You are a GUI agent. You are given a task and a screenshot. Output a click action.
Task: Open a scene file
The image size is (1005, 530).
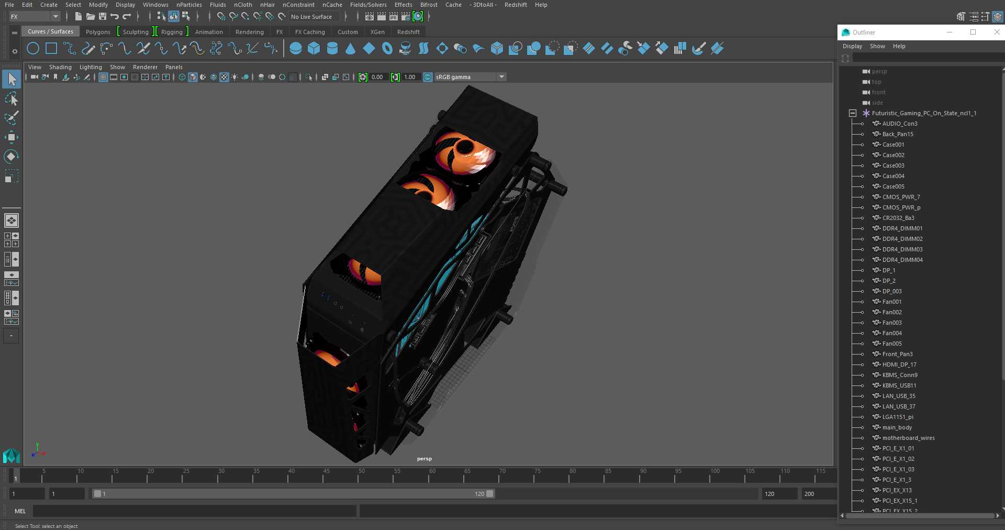(90, 17)
